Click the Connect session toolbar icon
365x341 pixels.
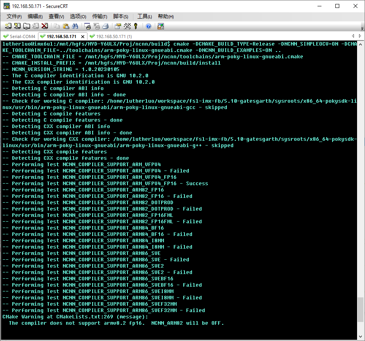pyautogui.click(x=8, y=26)
